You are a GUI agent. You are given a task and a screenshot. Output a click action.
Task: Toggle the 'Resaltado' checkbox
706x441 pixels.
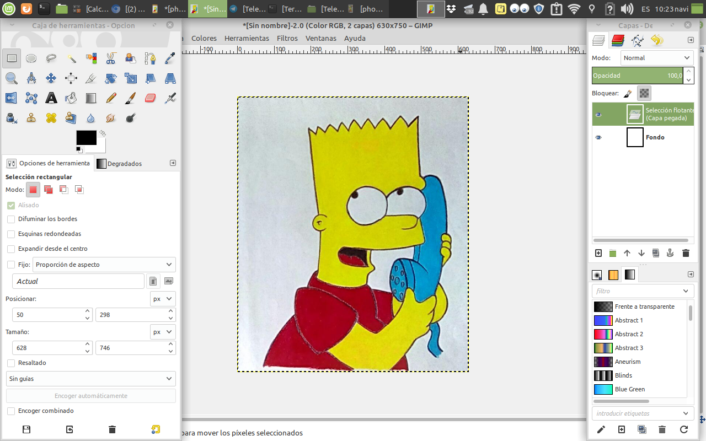11,363
